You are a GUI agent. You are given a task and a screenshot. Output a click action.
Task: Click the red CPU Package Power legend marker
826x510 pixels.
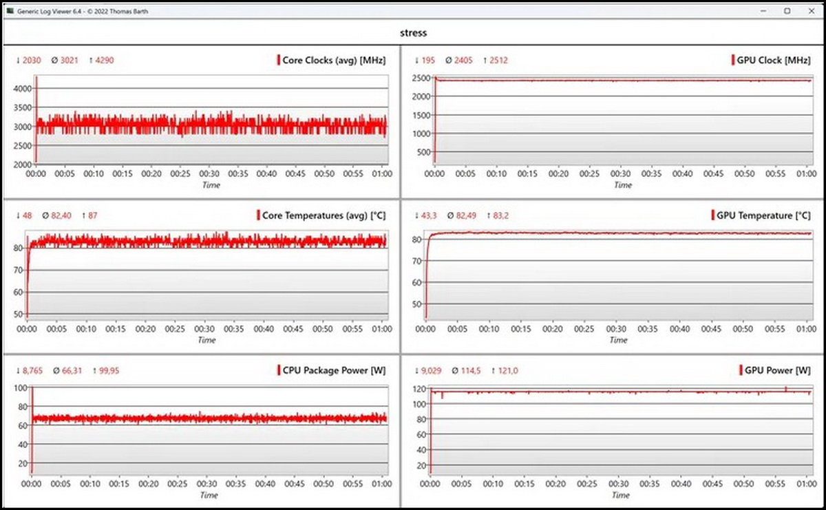pos(279,370)
